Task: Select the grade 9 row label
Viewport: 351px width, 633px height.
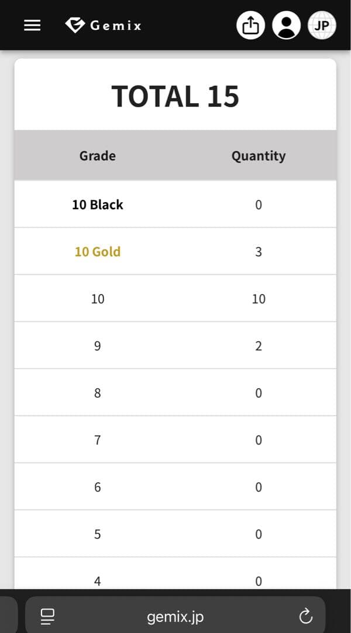Action: point(98,346)
